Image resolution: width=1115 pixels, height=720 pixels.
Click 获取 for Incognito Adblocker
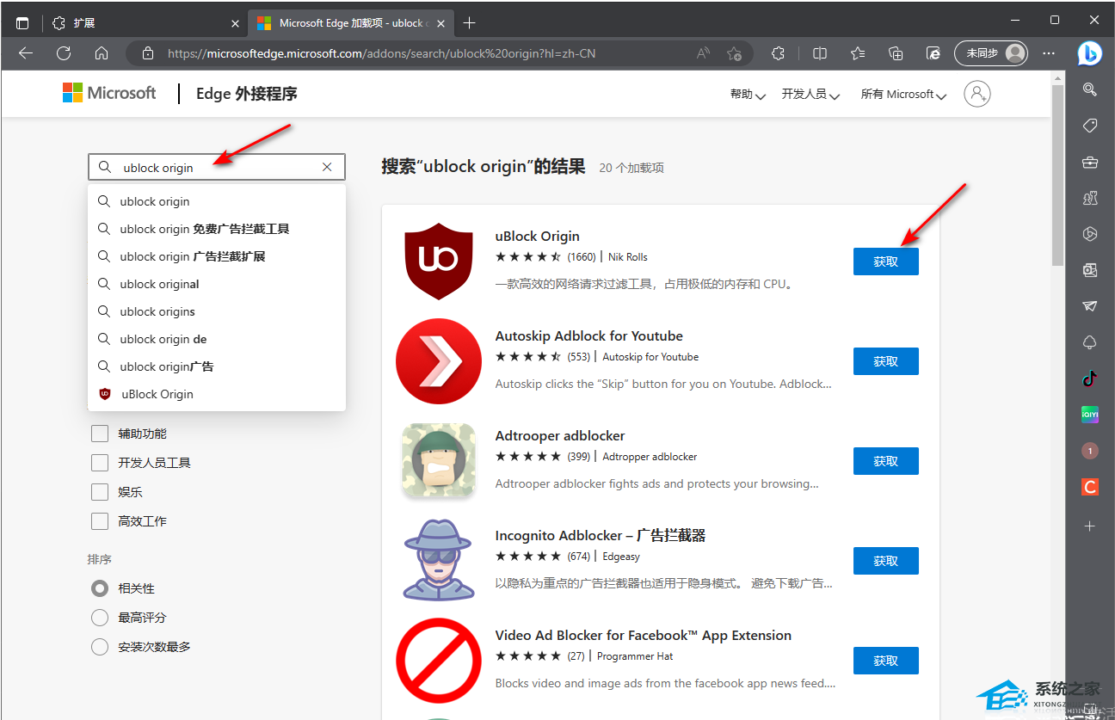click(x=885, y=561)
